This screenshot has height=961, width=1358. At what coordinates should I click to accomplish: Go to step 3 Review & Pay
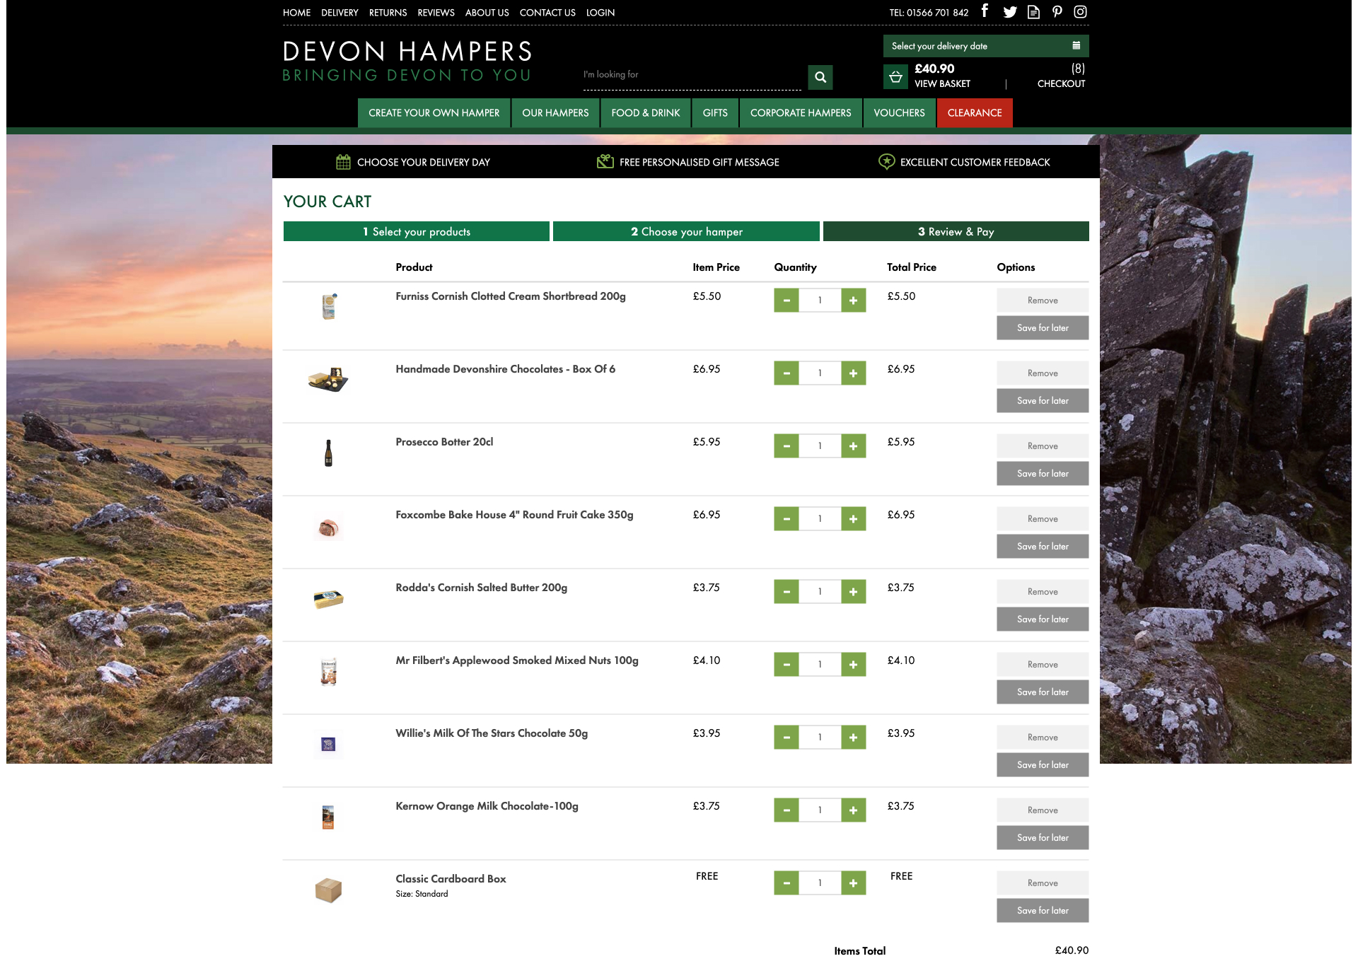[955, 232]
